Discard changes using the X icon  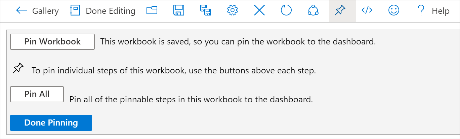click(x=259, y=11)
